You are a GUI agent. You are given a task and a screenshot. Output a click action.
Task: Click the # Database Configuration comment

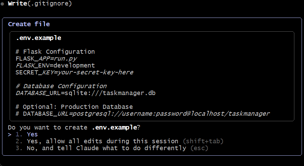tap(61, 86)
